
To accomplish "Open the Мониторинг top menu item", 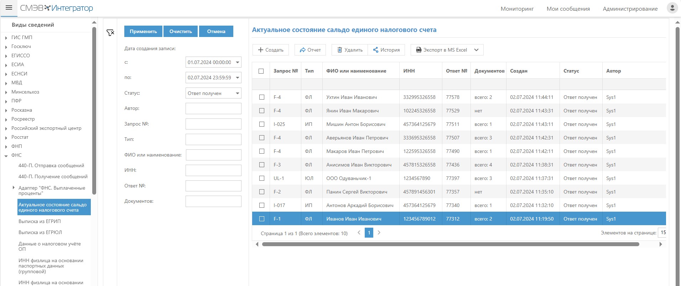I will (517, 9).
